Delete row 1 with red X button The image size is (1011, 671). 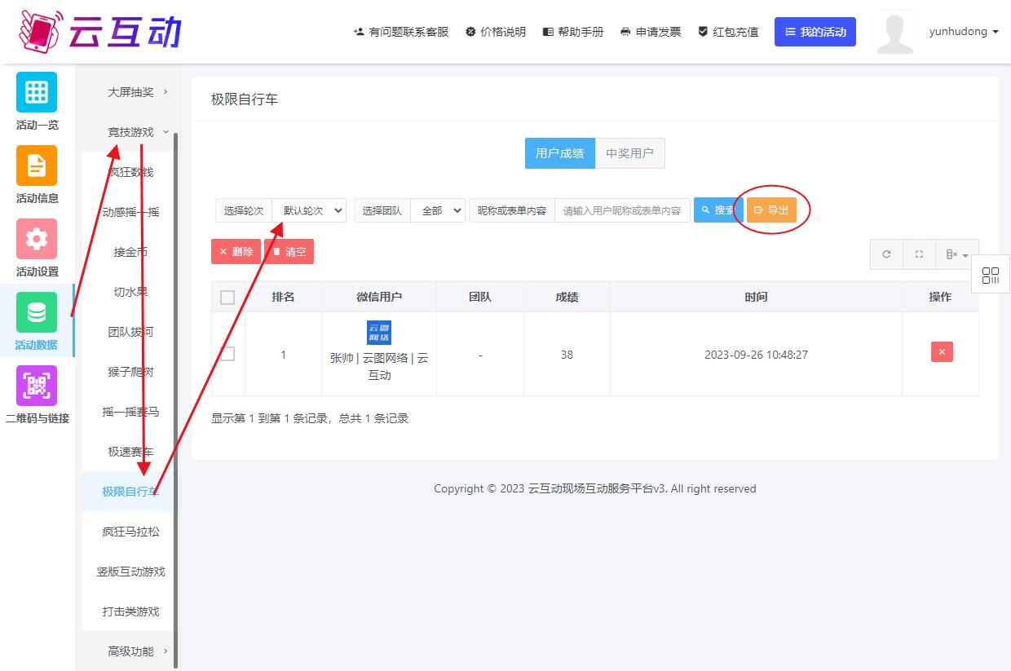tap(942, 352)
